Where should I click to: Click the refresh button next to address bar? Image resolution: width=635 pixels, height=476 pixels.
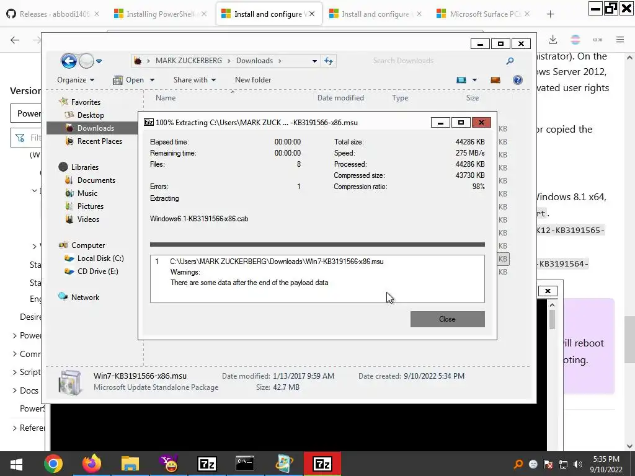tap(329, 61)
